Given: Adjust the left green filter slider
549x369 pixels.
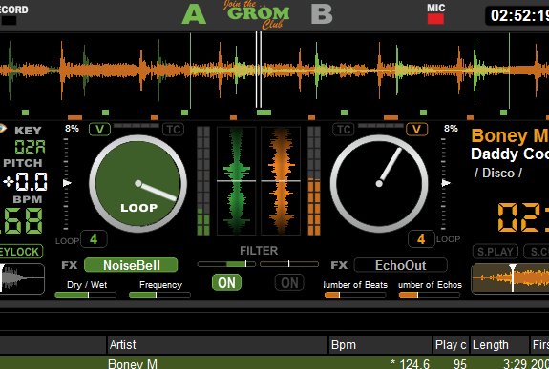Looking at the screenshot, I should (226, 264).
